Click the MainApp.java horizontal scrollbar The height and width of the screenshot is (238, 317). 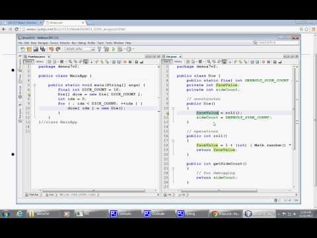(x=94, y=190)
